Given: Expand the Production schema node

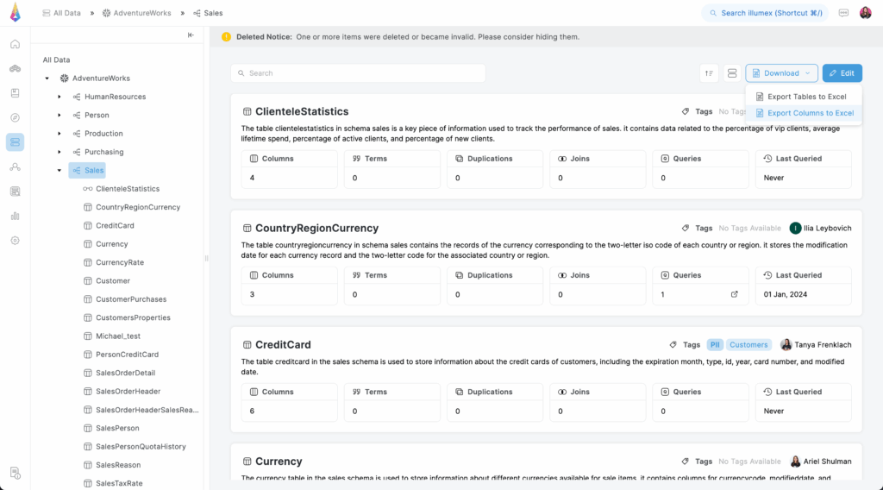Looking at the screenshot, I should click(x=59, y=134).
